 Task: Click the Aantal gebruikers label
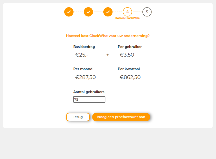(x=89, y=92)
